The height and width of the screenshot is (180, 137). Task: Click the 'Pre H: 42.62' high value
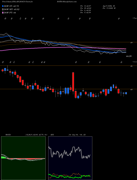click(85, 8)
